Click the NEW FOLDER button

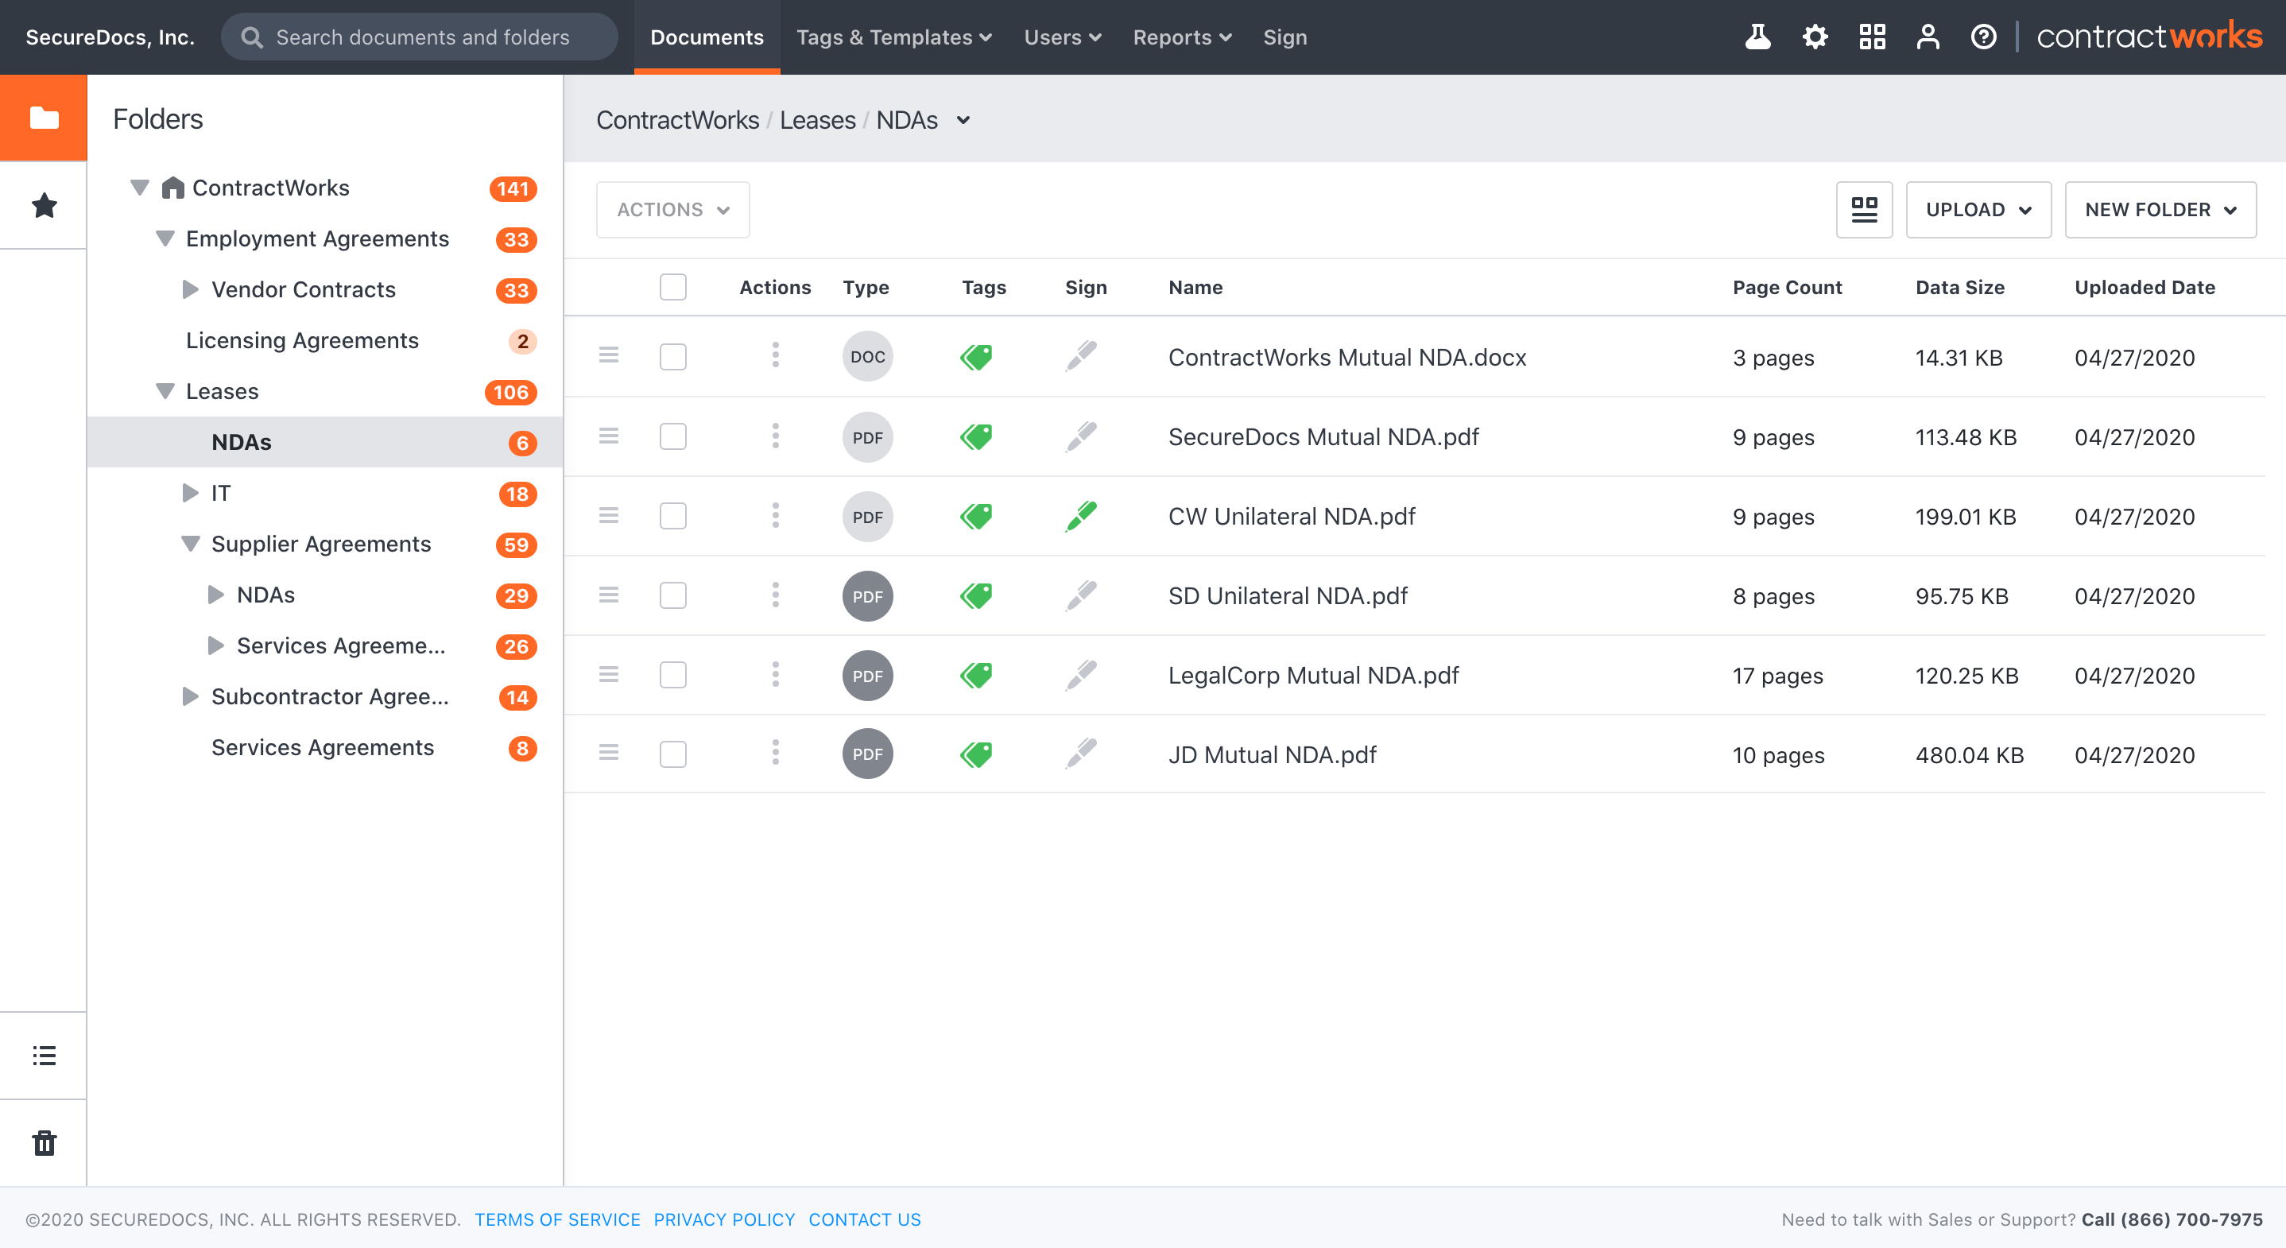pos(2160,210)
